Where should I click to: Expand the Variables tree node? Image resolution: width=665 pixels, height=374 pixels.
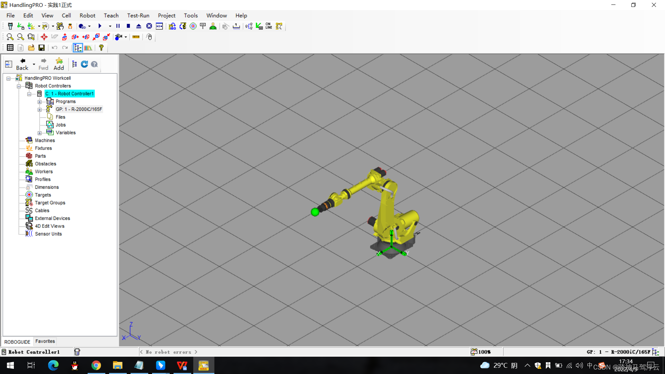[x=39, y=133]
